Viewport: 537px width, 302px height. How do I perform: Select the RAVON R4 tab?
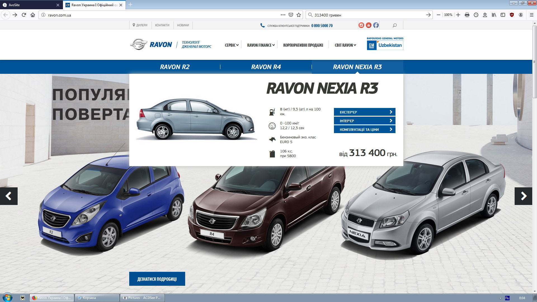[266, 67]
